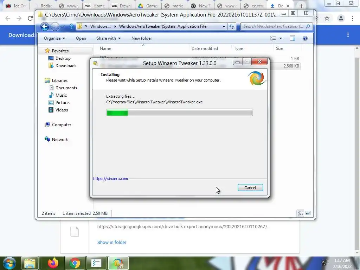Launch Firefox from taskbar

pyautogui.click(x=53, y=263)
